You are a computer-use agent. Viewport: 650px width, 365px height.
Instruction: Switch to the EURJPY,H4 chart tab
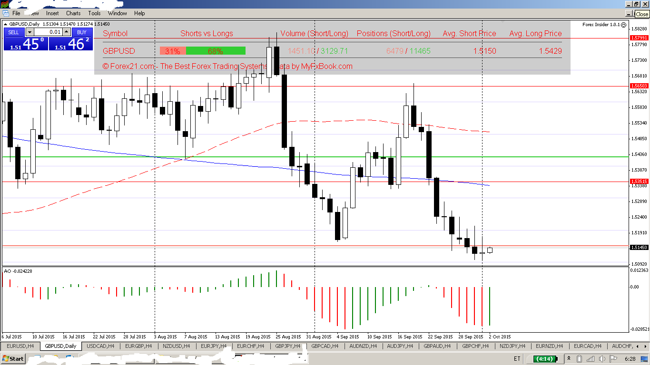click(214, 346)
